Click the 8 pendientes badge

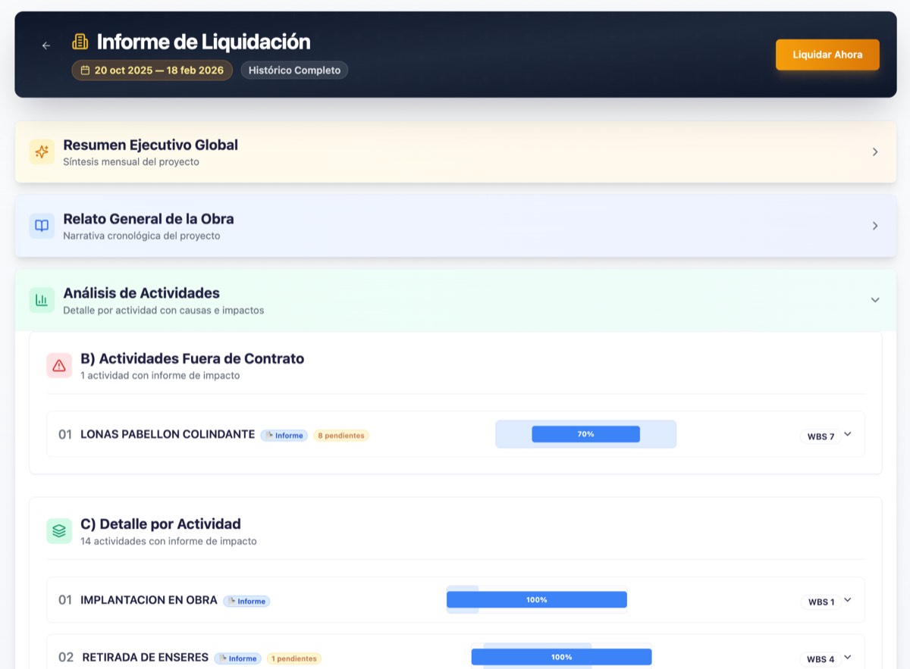point(340,436)
